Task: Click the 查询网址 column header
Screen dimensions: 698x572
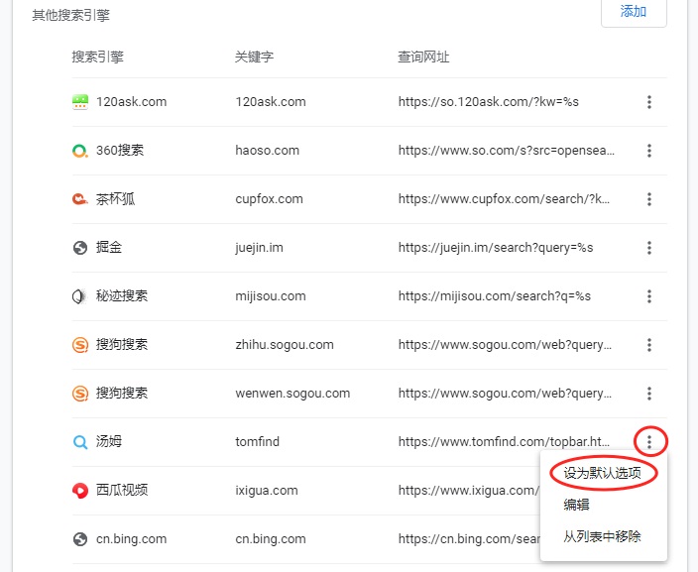Action: (423, 57)
